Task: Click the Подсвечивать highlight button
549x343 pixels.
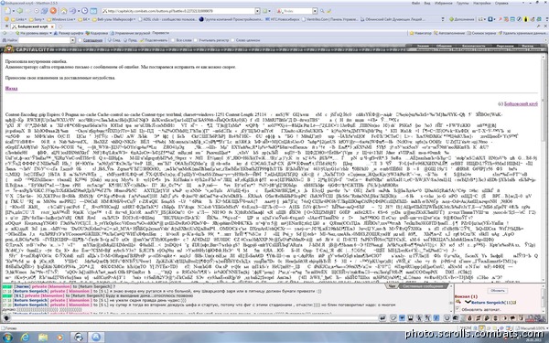Action: click(154, 40)
